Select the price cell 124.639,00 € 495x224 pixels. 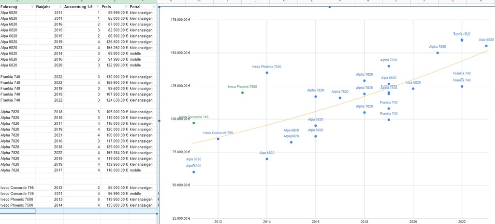(x=115, y=100)
